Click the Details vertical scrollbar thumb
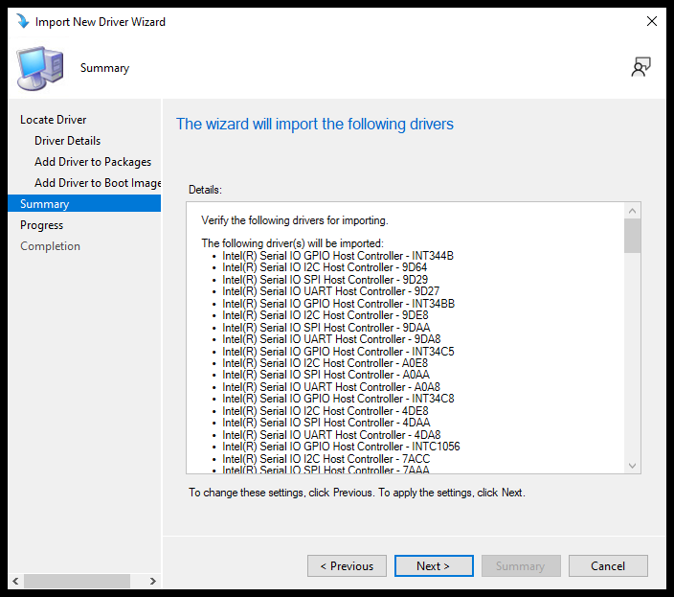The image size is (674, 597). [x=632, y=236]
